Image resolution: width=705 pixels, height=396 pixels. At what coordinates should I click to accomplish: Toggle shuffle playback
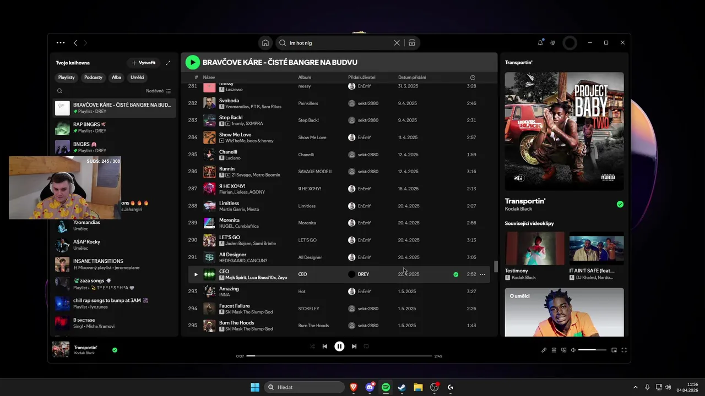coord(312,346)
